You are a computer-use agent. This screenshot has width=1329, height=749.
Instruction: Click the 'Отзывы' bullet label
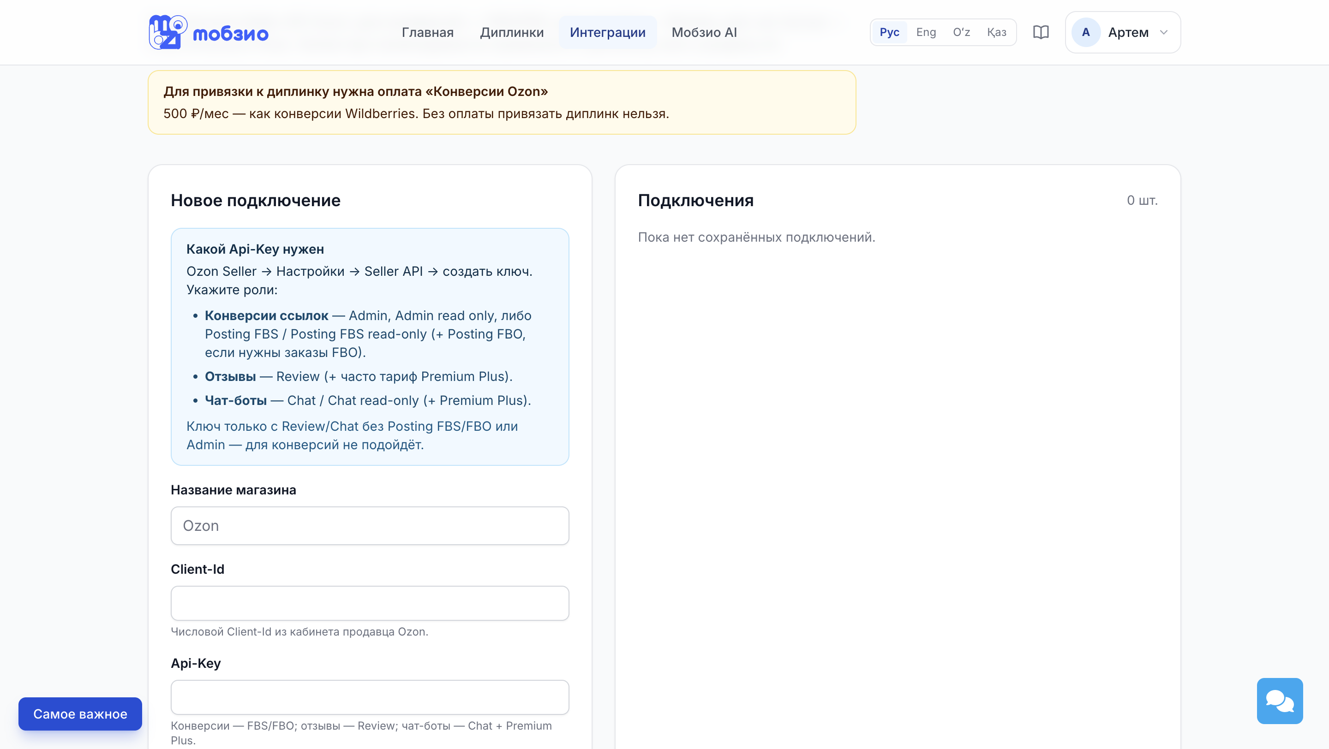click(230, 376)
